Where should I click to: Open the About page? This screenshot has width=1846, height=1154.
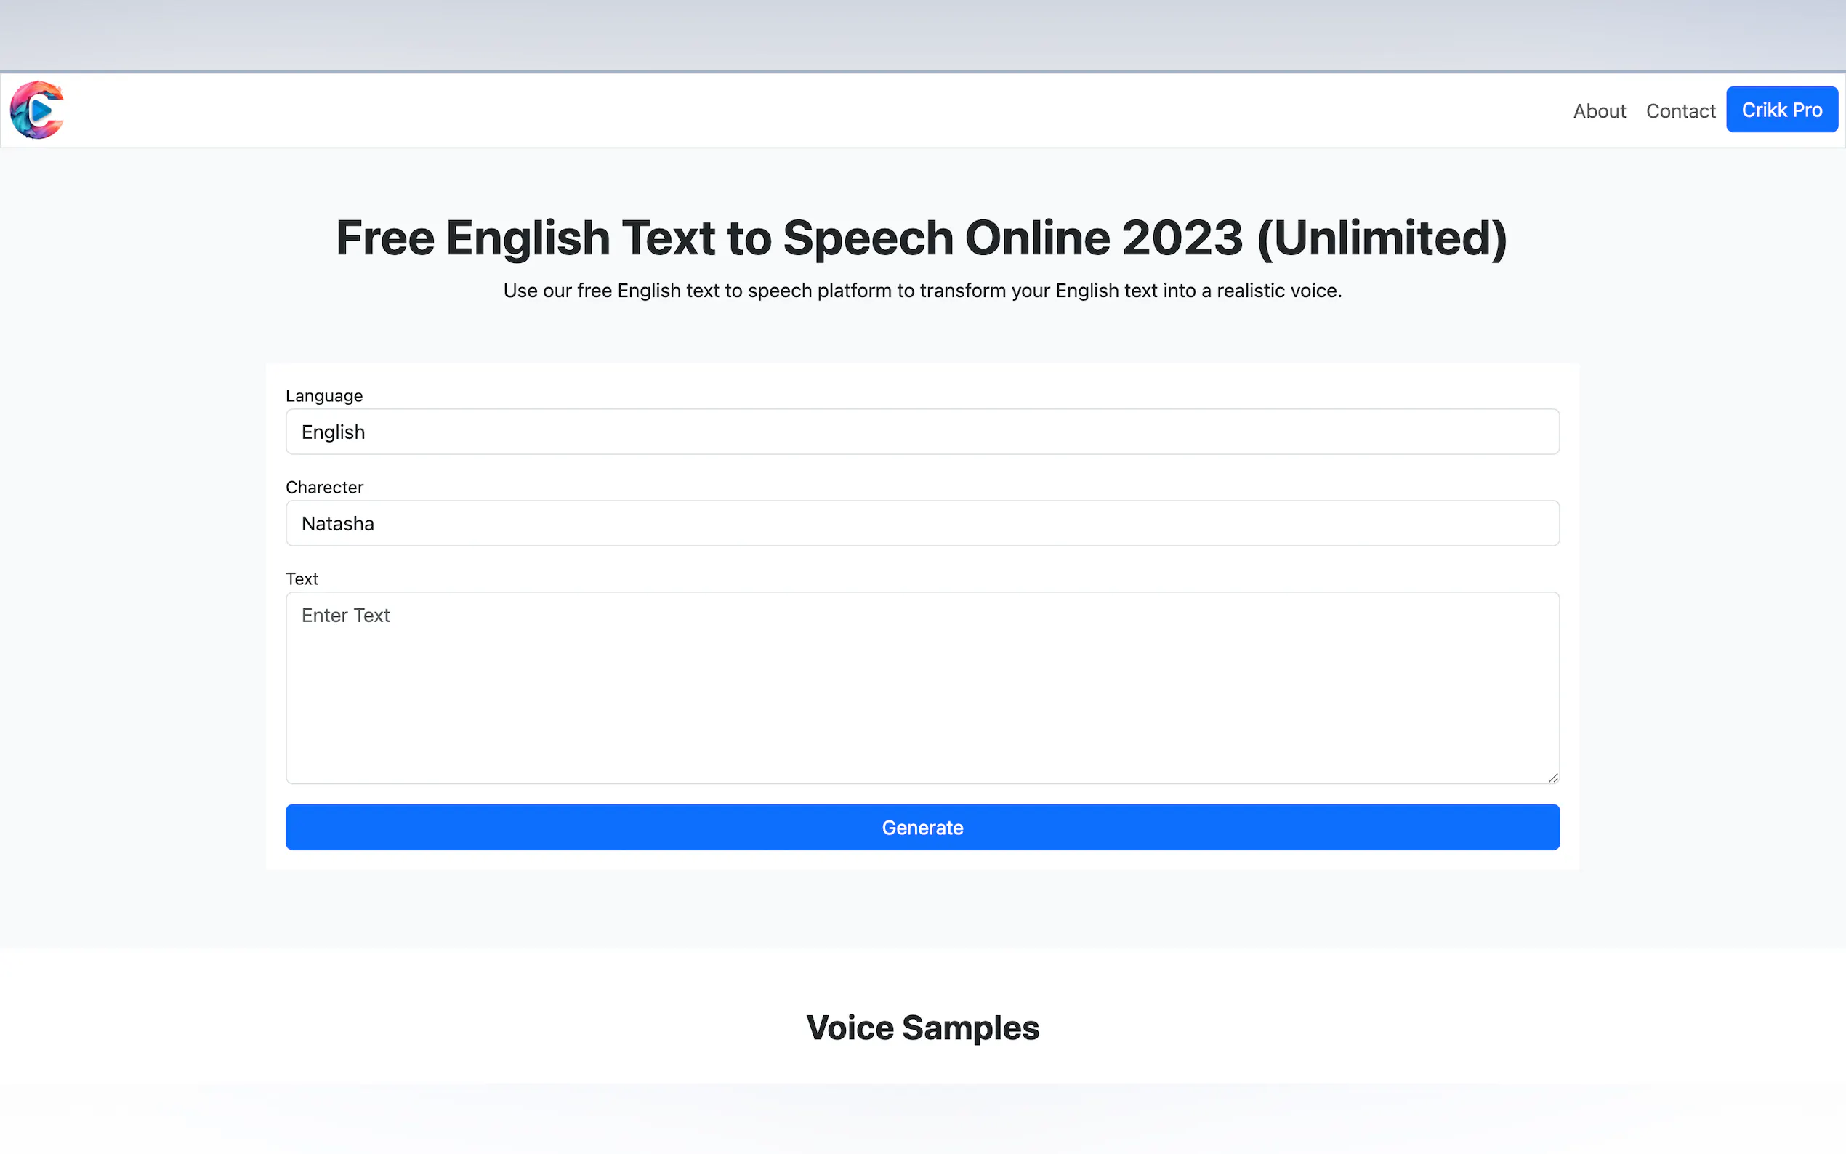[1599, 111]
